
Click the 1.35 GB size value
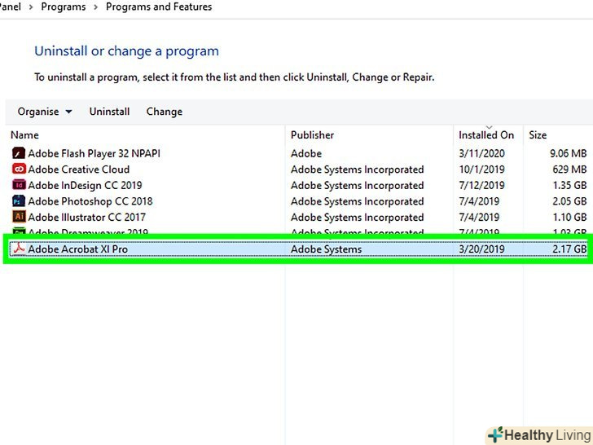(569, 185)
